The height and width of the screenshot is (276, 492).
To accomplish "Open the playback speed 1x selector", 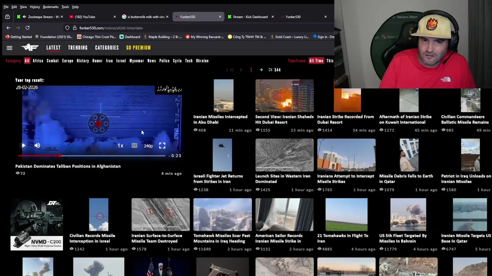I will pos(120,146).
